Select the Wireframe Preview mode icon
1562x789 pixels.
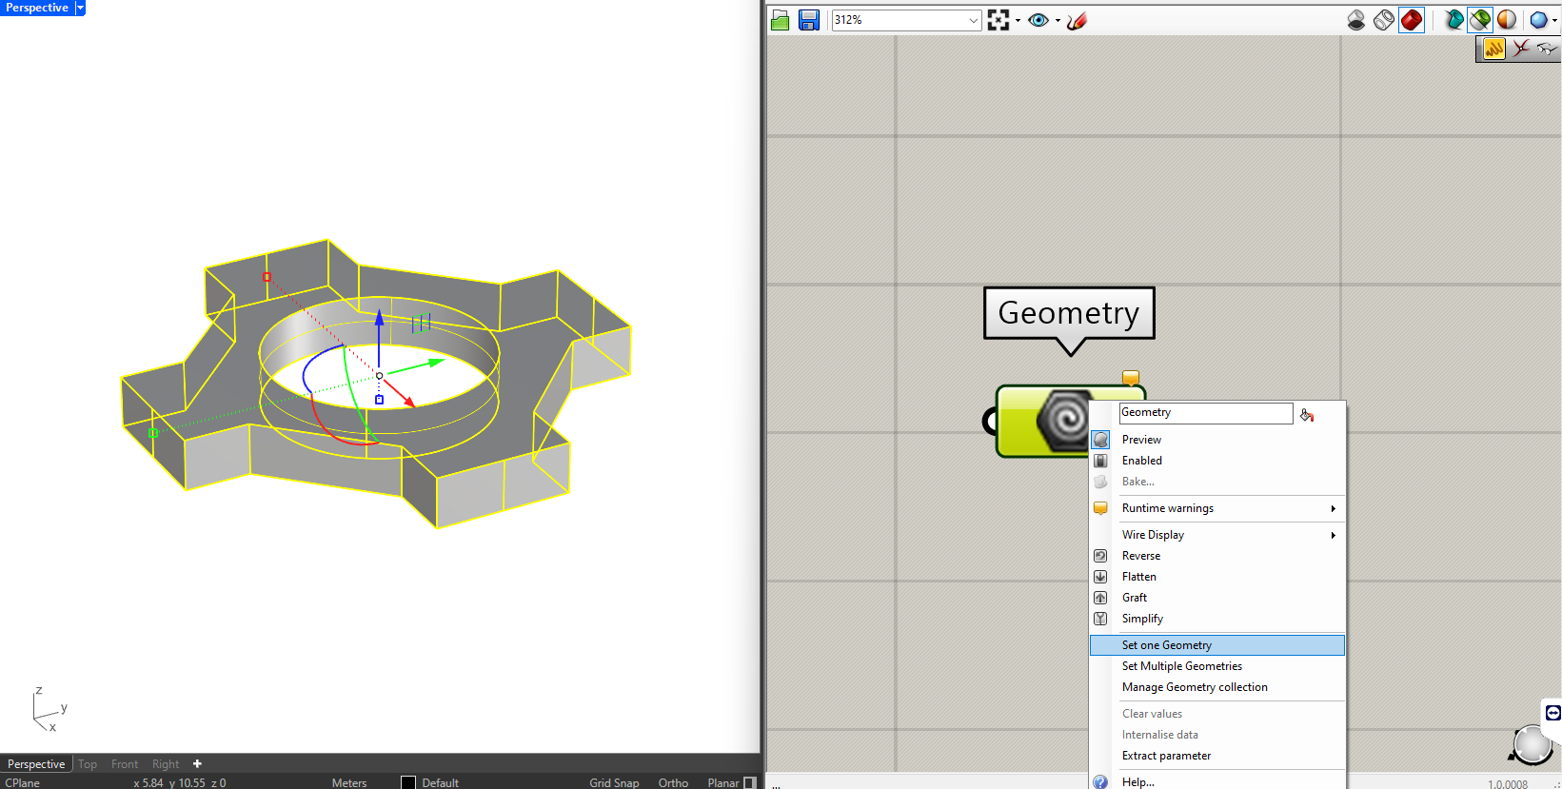click(x=1384, y=20)
